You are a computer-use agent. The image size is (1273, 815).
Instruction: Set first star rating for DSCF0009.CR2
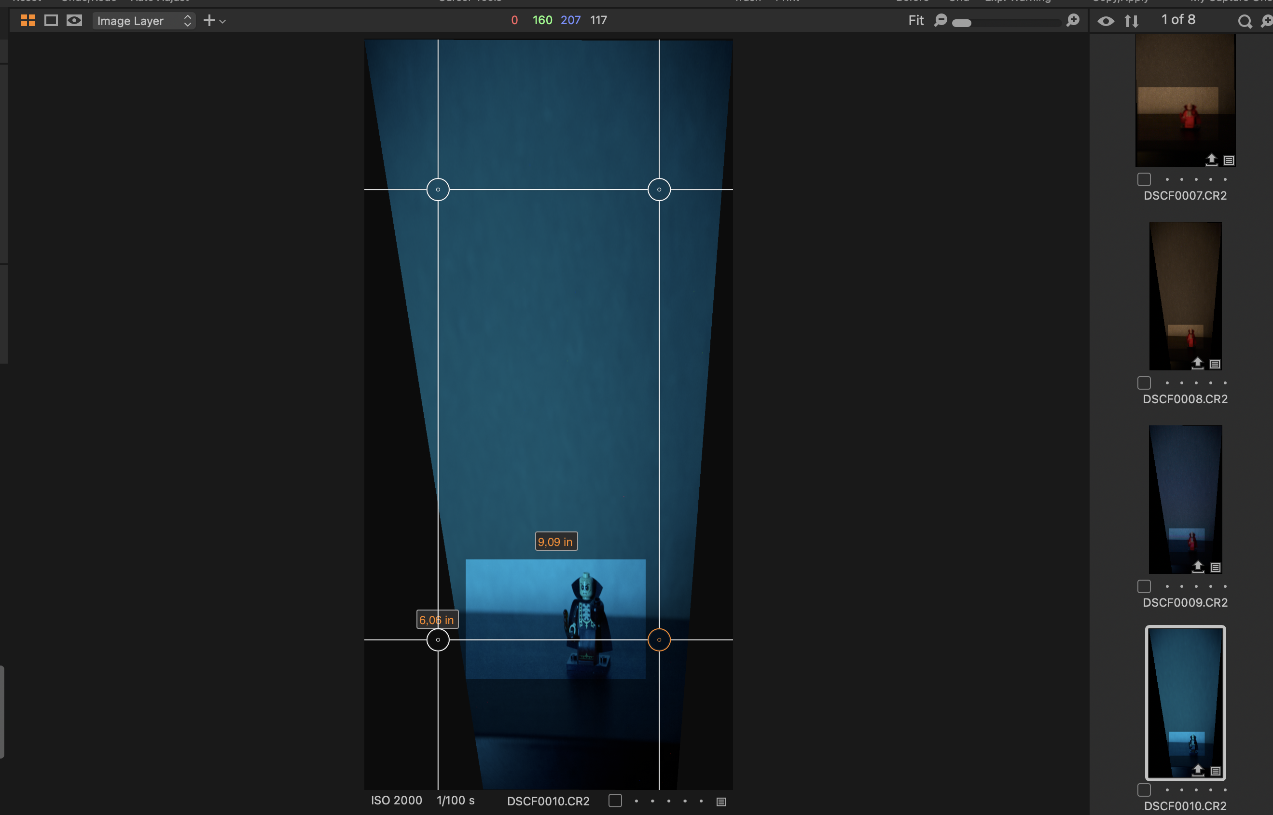pyautogui.click(x=1167, y=586)
